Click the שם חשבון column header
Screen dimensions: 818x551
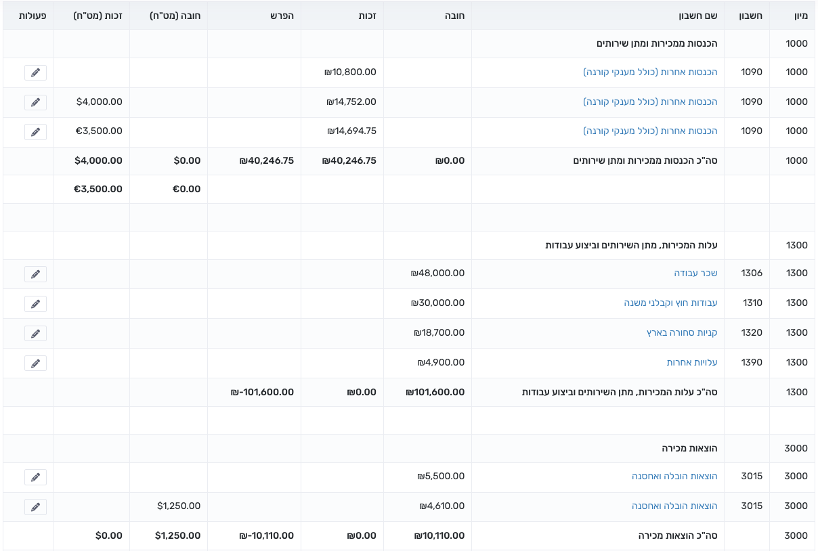pos(697,16)
